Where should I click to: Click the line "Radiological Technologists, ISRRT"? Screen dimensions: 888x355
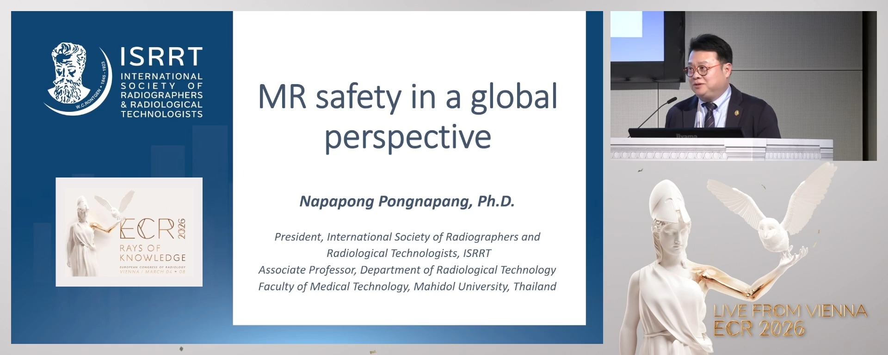coord(409,253)
